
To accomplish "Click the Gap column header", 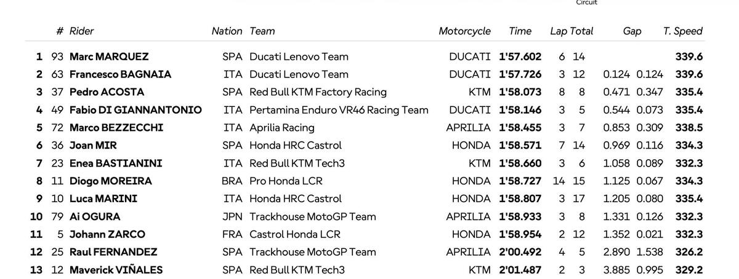I will point(632,31).
